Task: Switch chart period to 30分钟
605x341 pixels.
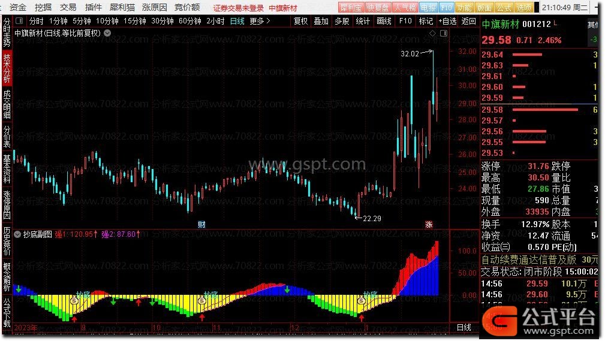Action: click(162, 21)
